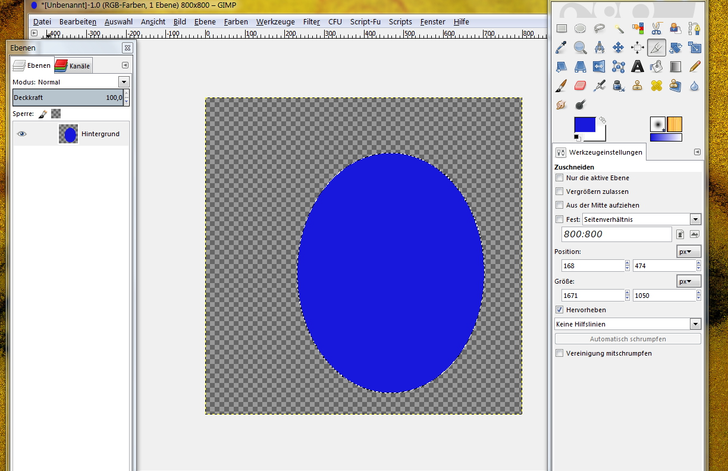Choose the Blend gradient tool
Image resolution: width=728 pixels, height=471 pixels.
(x=676, y=67)
